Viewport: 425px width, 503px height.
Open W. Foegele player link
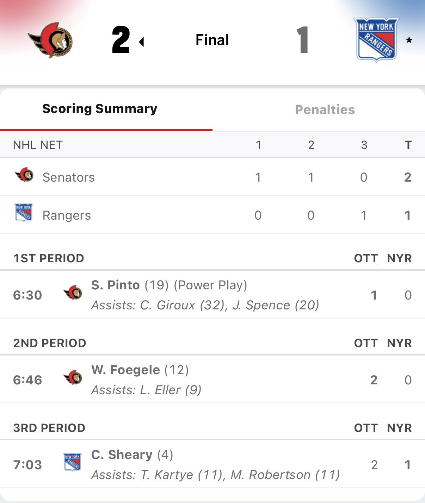125,370
